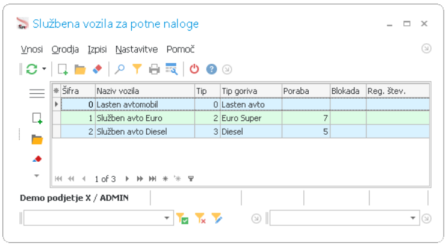
Task: Click the orange filter funnel in toolbar
Action: click(x=137, y=69)
